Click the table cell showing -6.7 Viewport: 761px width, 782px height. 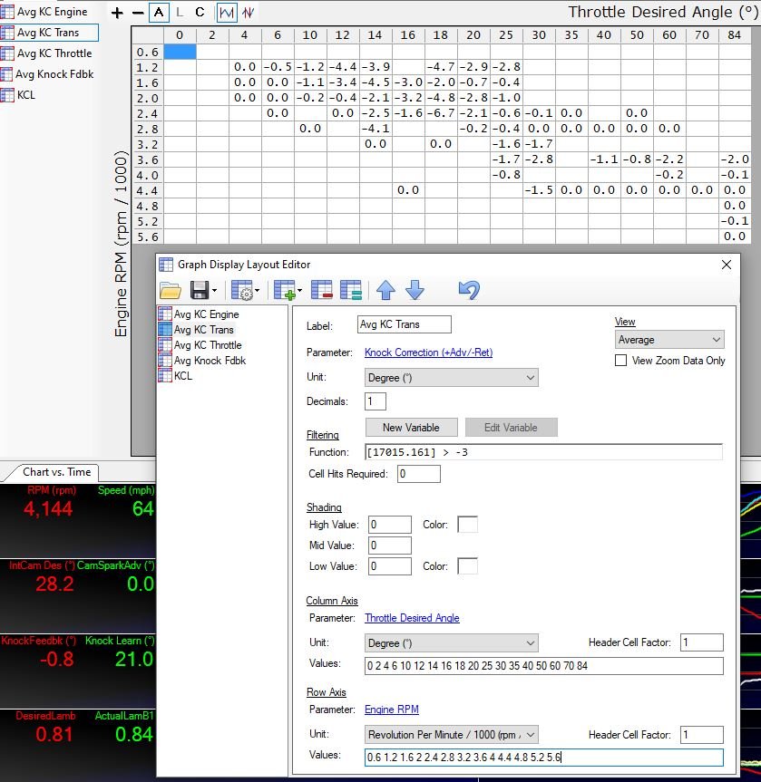click(441, 113)
